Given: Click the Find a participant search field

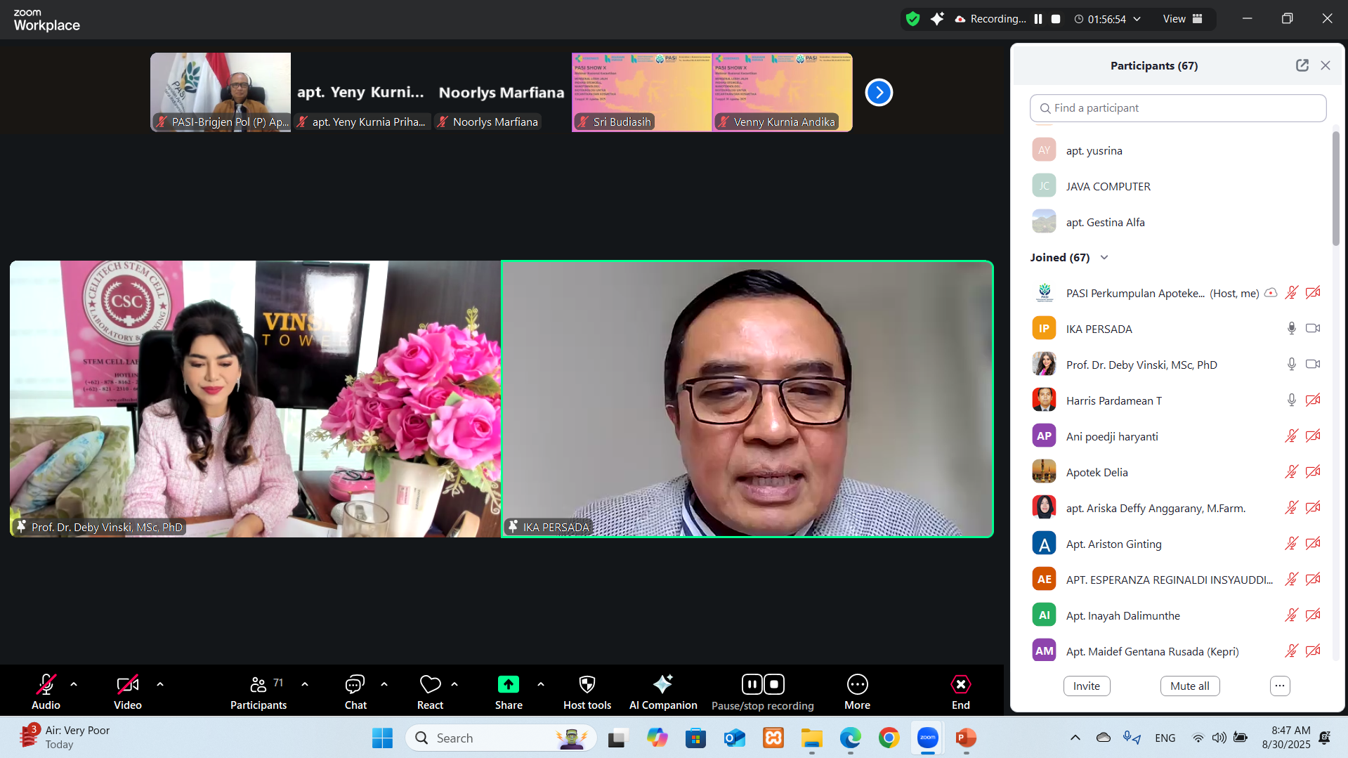Looking at the screenshot, I should [1177, 108].
